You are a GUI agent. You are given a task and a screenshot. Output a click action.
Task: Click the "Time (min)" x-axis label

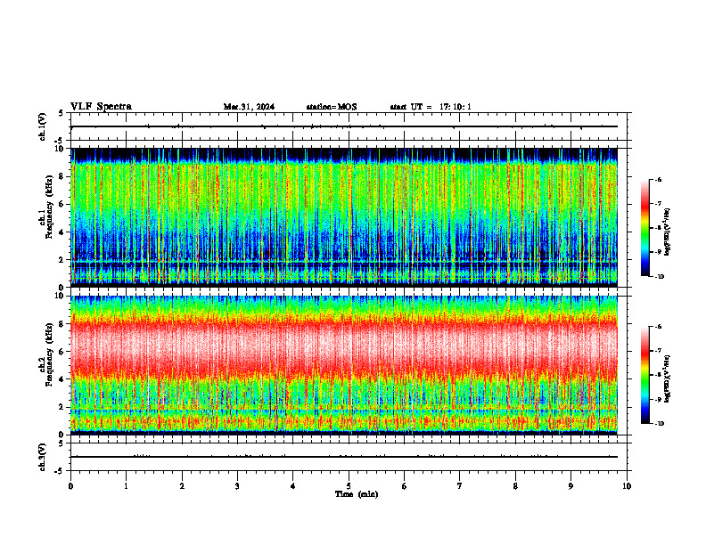(357, 494)
